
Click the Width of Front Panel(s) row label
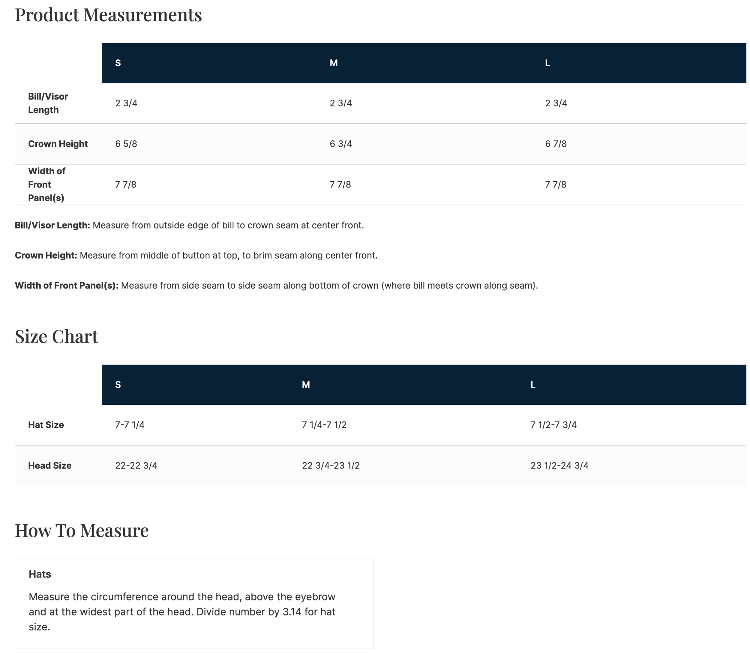pyautogui.click(x=46, y=184)
